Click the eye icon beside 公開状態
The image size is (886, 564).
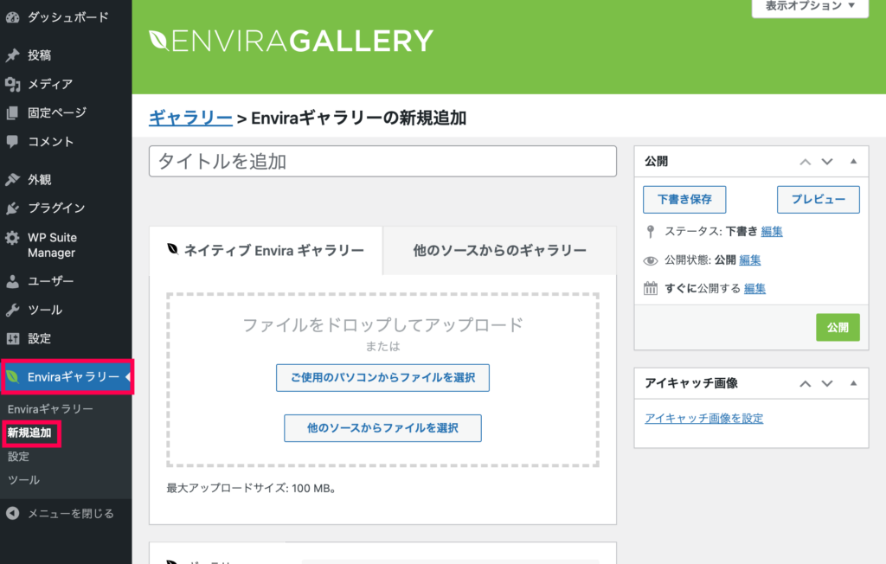(651, 260)
